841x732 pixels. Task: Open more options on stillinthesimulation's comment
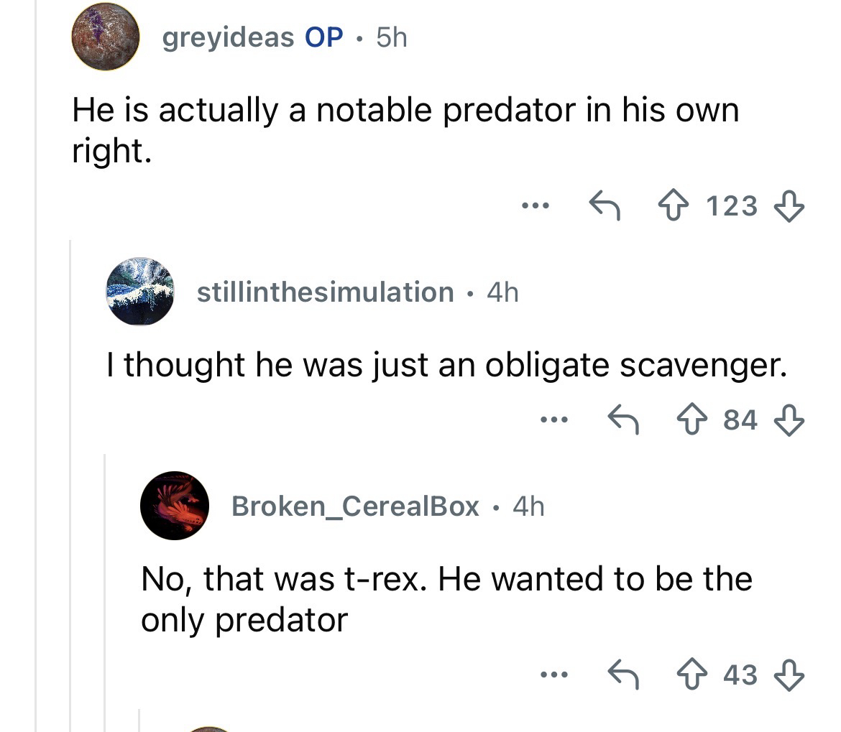coord(554,419)
